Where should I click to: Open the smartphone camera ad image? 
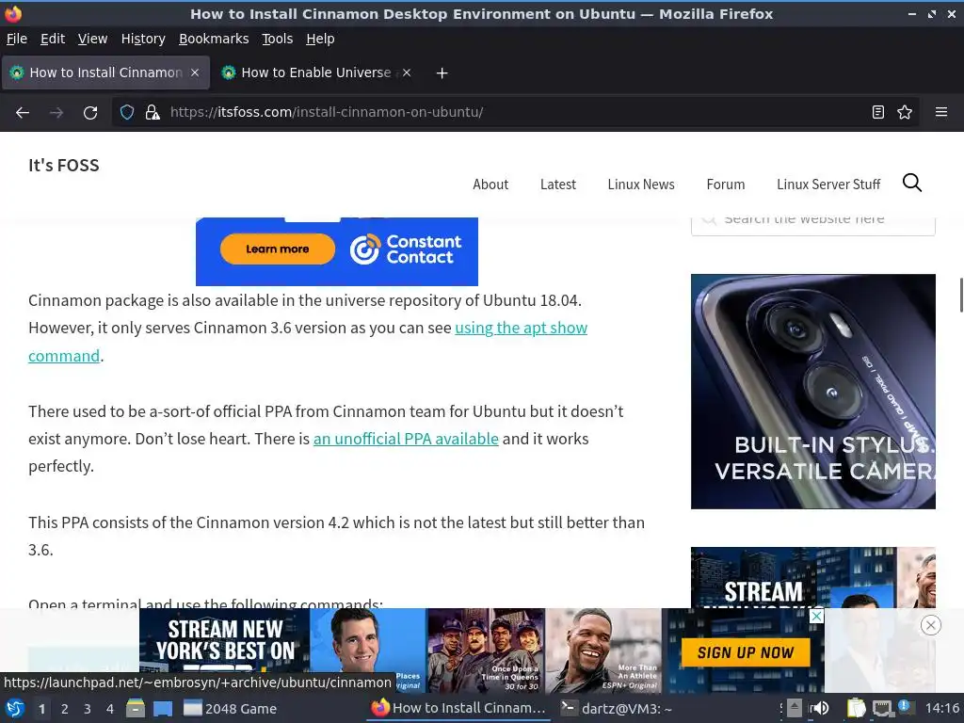tap(812, 392)
